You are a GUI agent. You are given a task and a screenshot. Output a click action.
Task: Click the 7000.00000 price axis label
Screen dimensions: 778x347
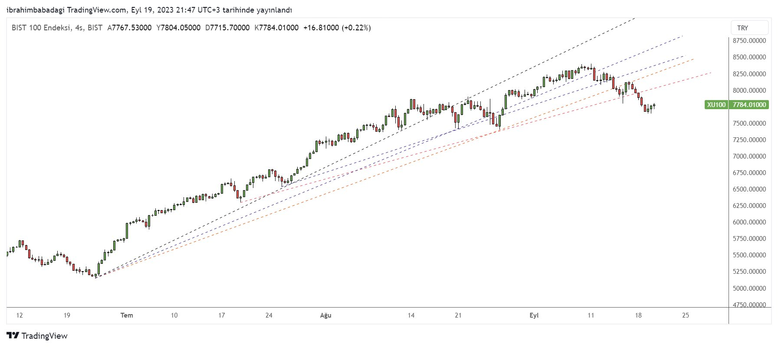pos(749,156)
